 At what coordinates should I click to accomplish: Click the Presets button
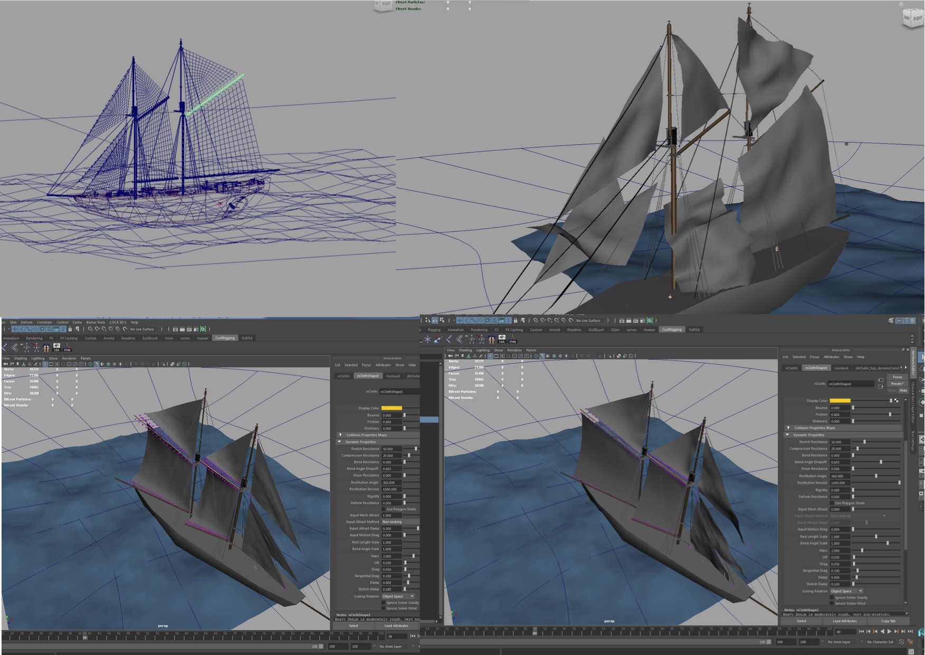pos(897,383)
